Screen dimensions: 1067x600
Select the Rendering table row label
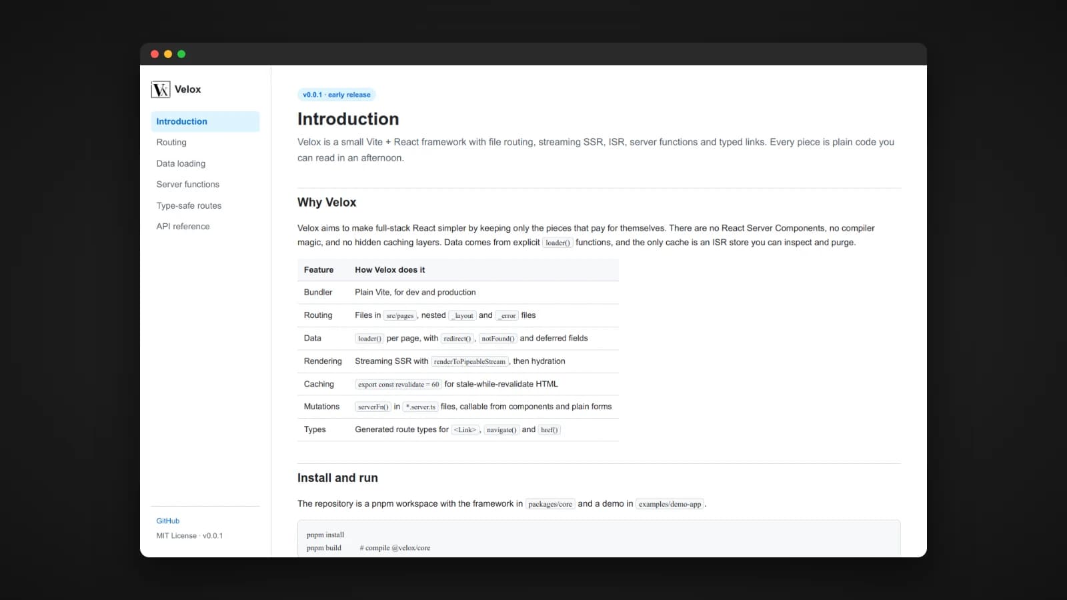pos(323,361)
